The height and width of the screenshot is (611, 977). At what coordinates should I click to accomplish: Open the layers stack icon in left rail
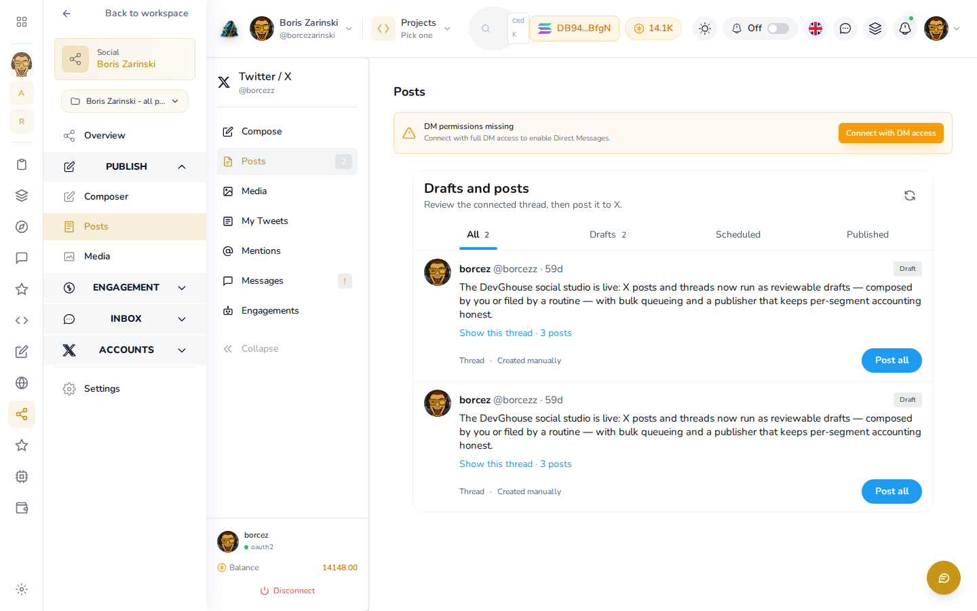click(x=22, y=196)
